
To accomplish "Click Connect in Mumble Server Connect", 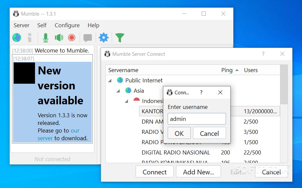I will coord(154,172).
